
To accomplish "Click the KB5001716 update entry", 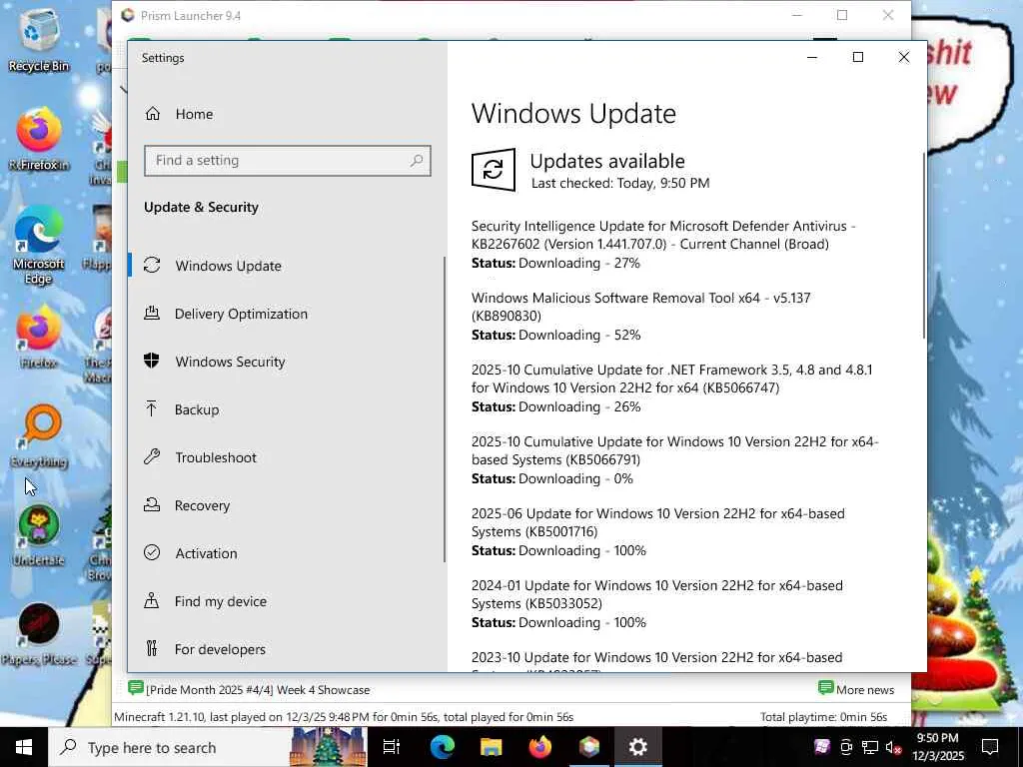I will pos(657,532).
